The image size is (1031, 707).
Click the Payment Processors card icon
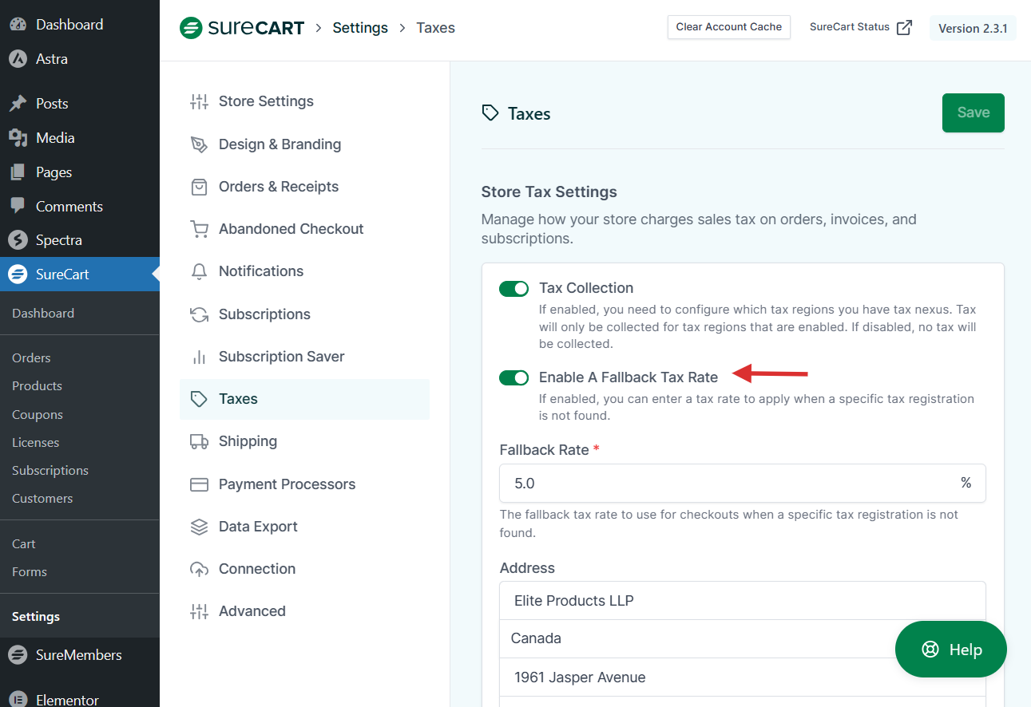click(199, 484)
